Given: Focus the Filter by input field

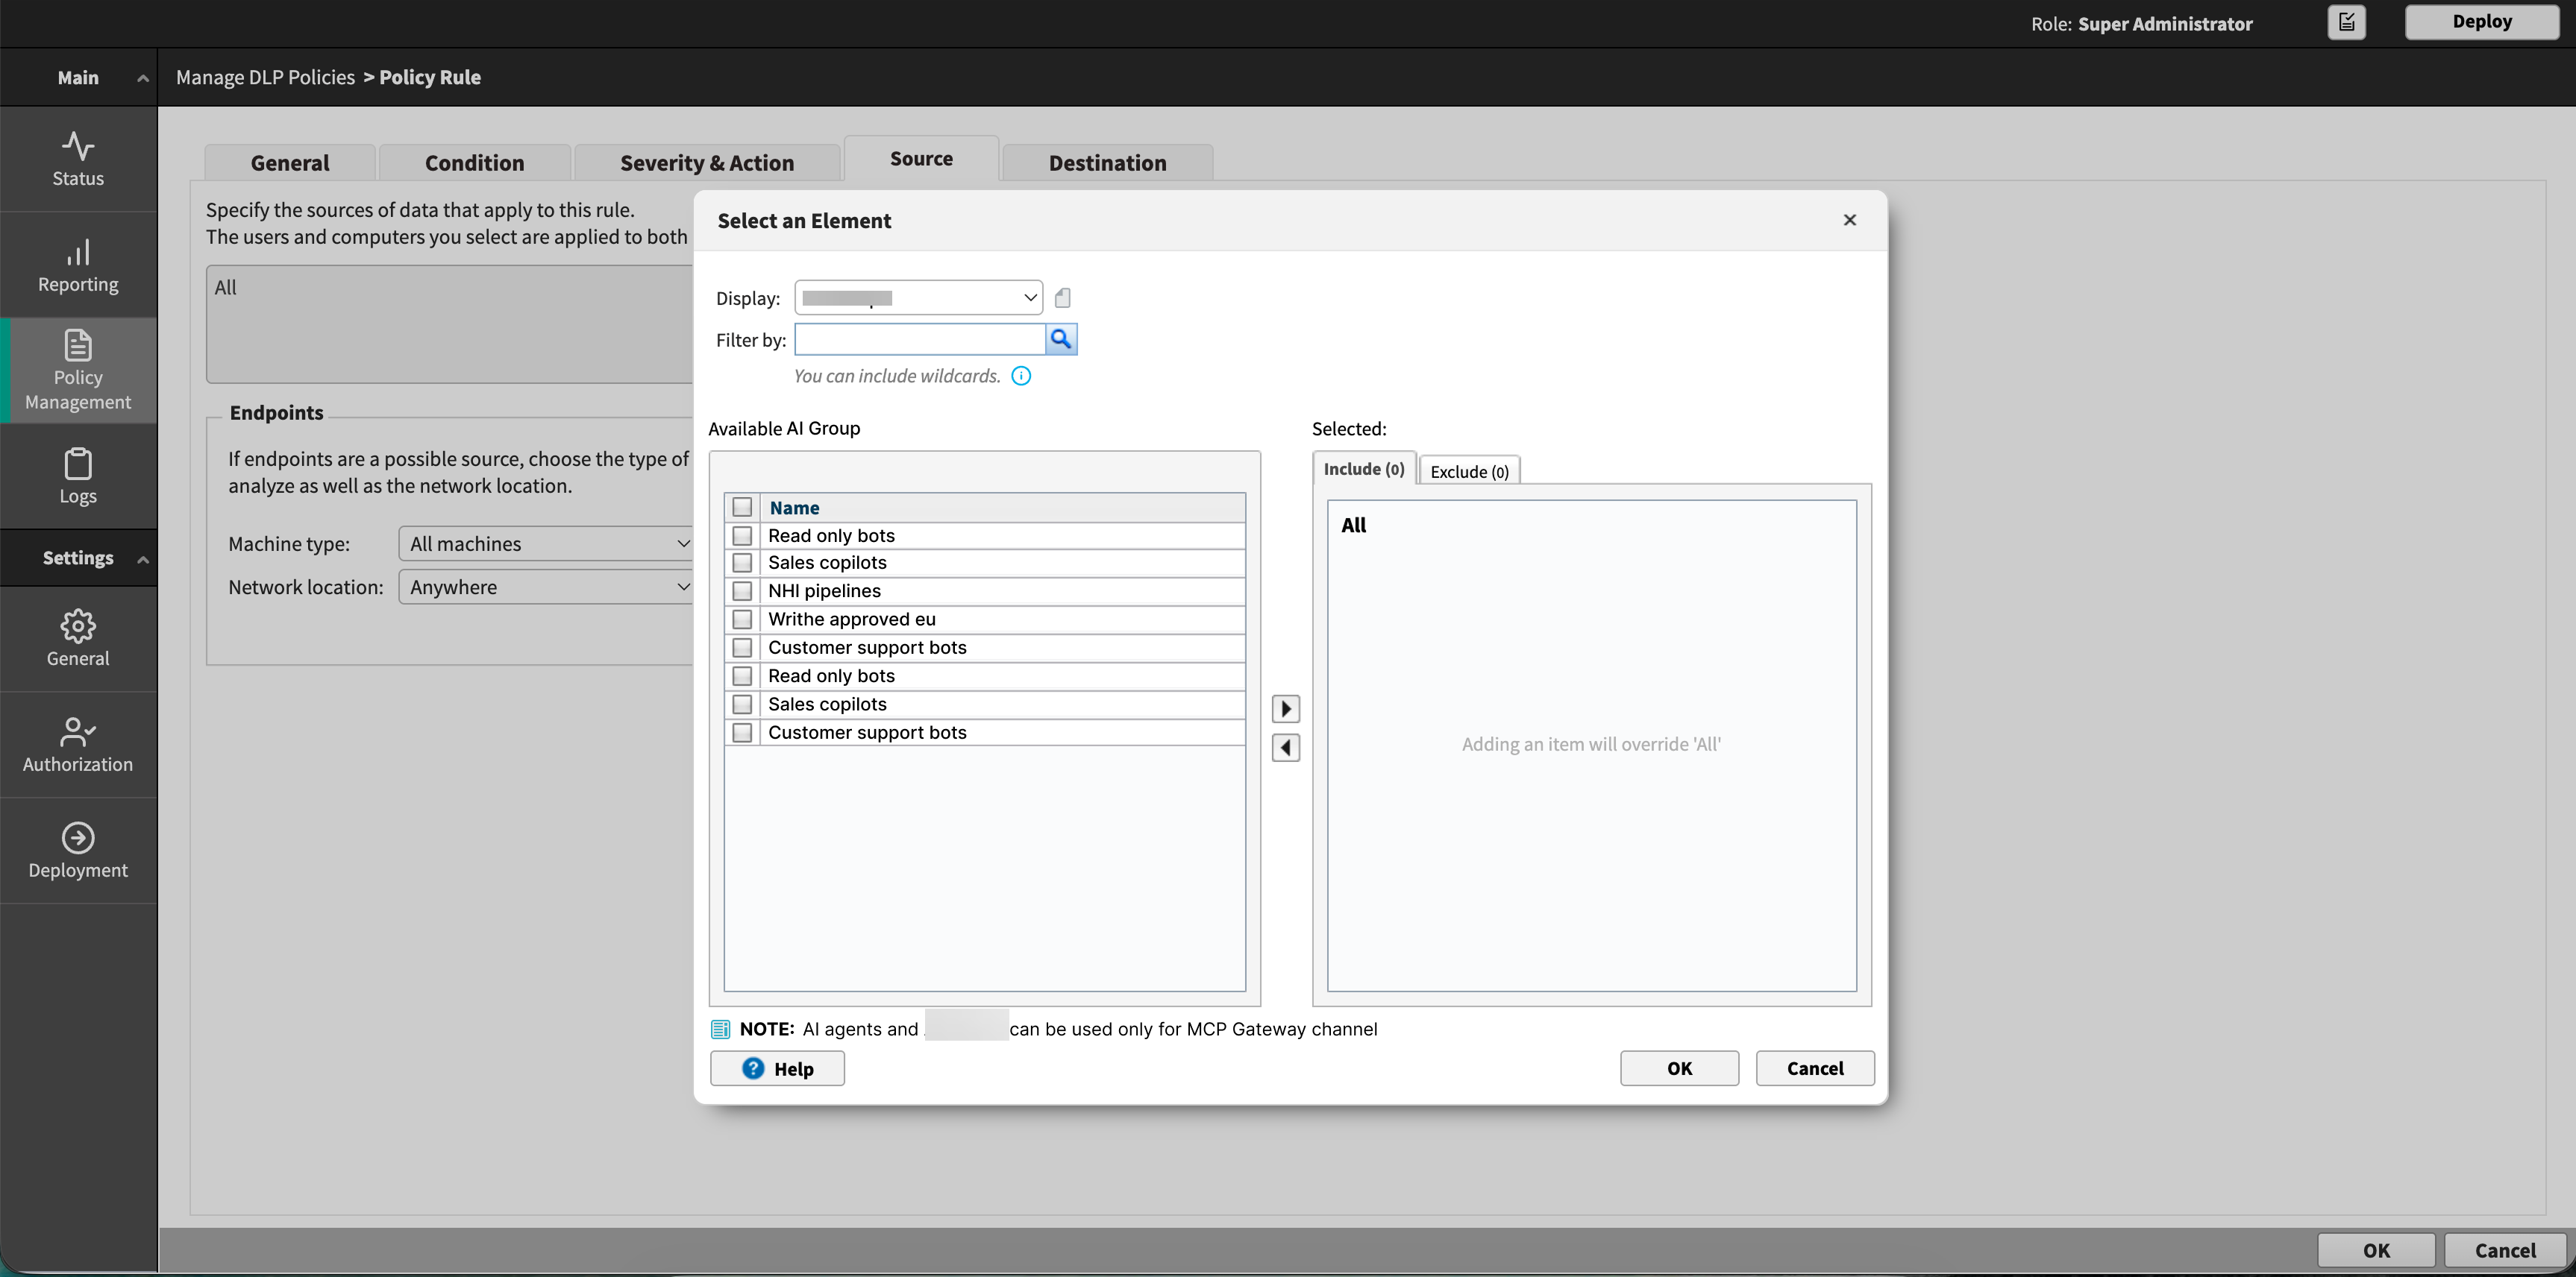Looking at the screenshot, I should [x=920, y=340].
